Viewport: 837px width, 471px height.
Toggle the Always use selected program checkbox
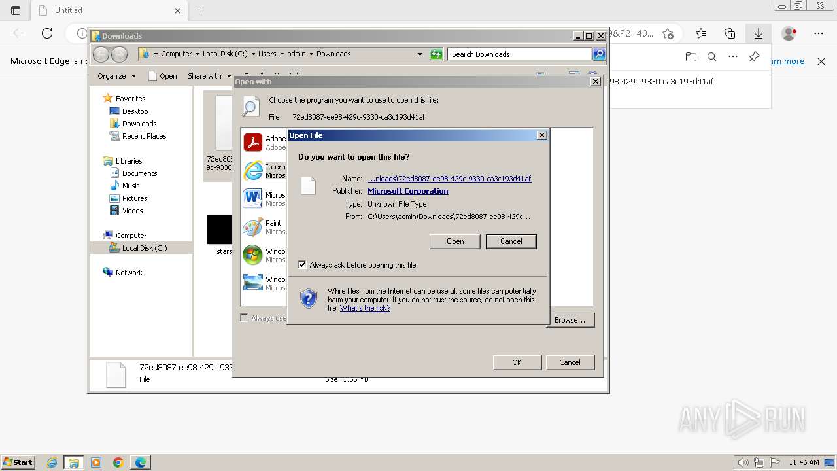click(245, 318)
